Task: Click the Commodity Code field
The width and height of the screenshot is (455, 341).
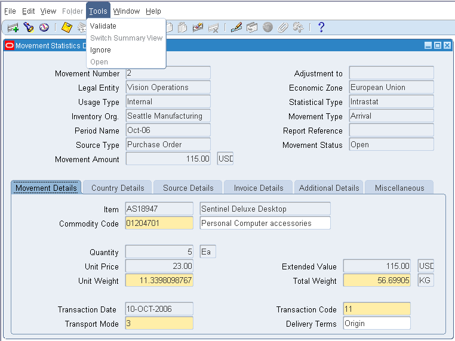Action: (159, 223)
